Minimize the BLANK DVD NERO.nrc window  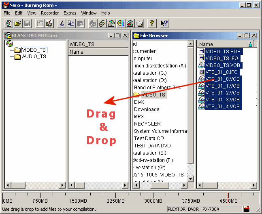click(111, 36)
